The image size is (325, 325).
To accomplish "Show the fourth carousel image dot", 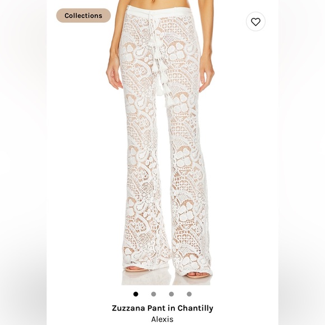I will pos(189,294).
